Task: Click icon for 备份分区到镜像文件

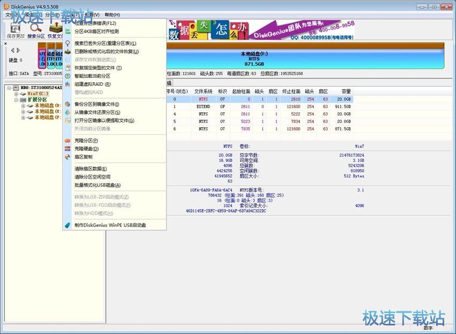Action: click(x=68, y=104)
